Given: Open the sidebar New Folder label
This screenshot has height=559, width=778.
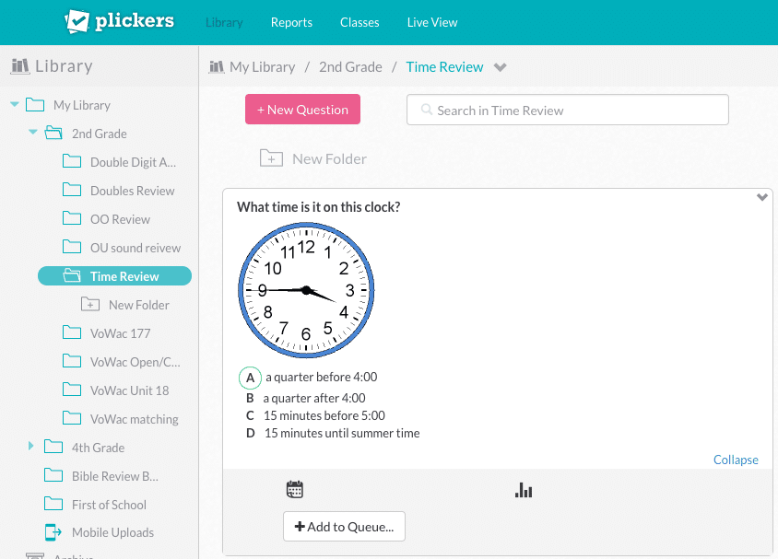Looking at the screenshot, I should tap(139, 305).
